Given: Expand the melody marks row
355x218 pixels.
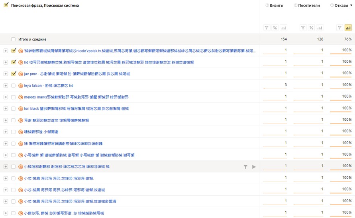Looking at the screenshot, I should [x=6, y=97].
